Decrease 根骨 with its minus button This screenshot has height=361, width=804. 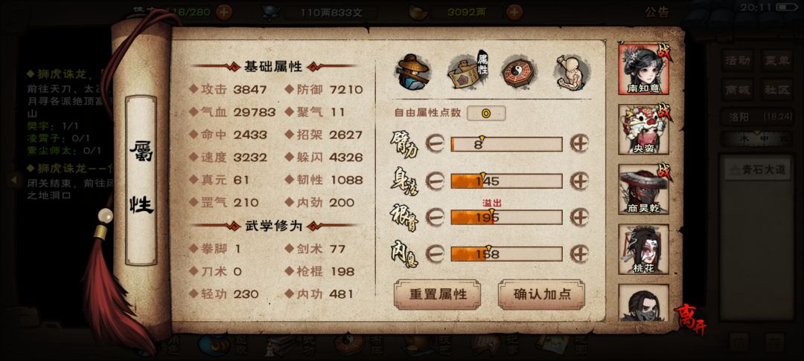coord(435,218)
